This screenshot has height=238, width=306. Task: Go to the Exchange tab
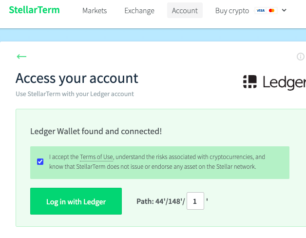coord(139,11)
